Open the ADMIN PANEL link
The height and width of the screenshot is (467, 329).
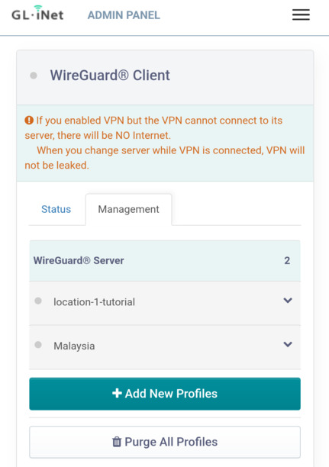tap(124, 15)
